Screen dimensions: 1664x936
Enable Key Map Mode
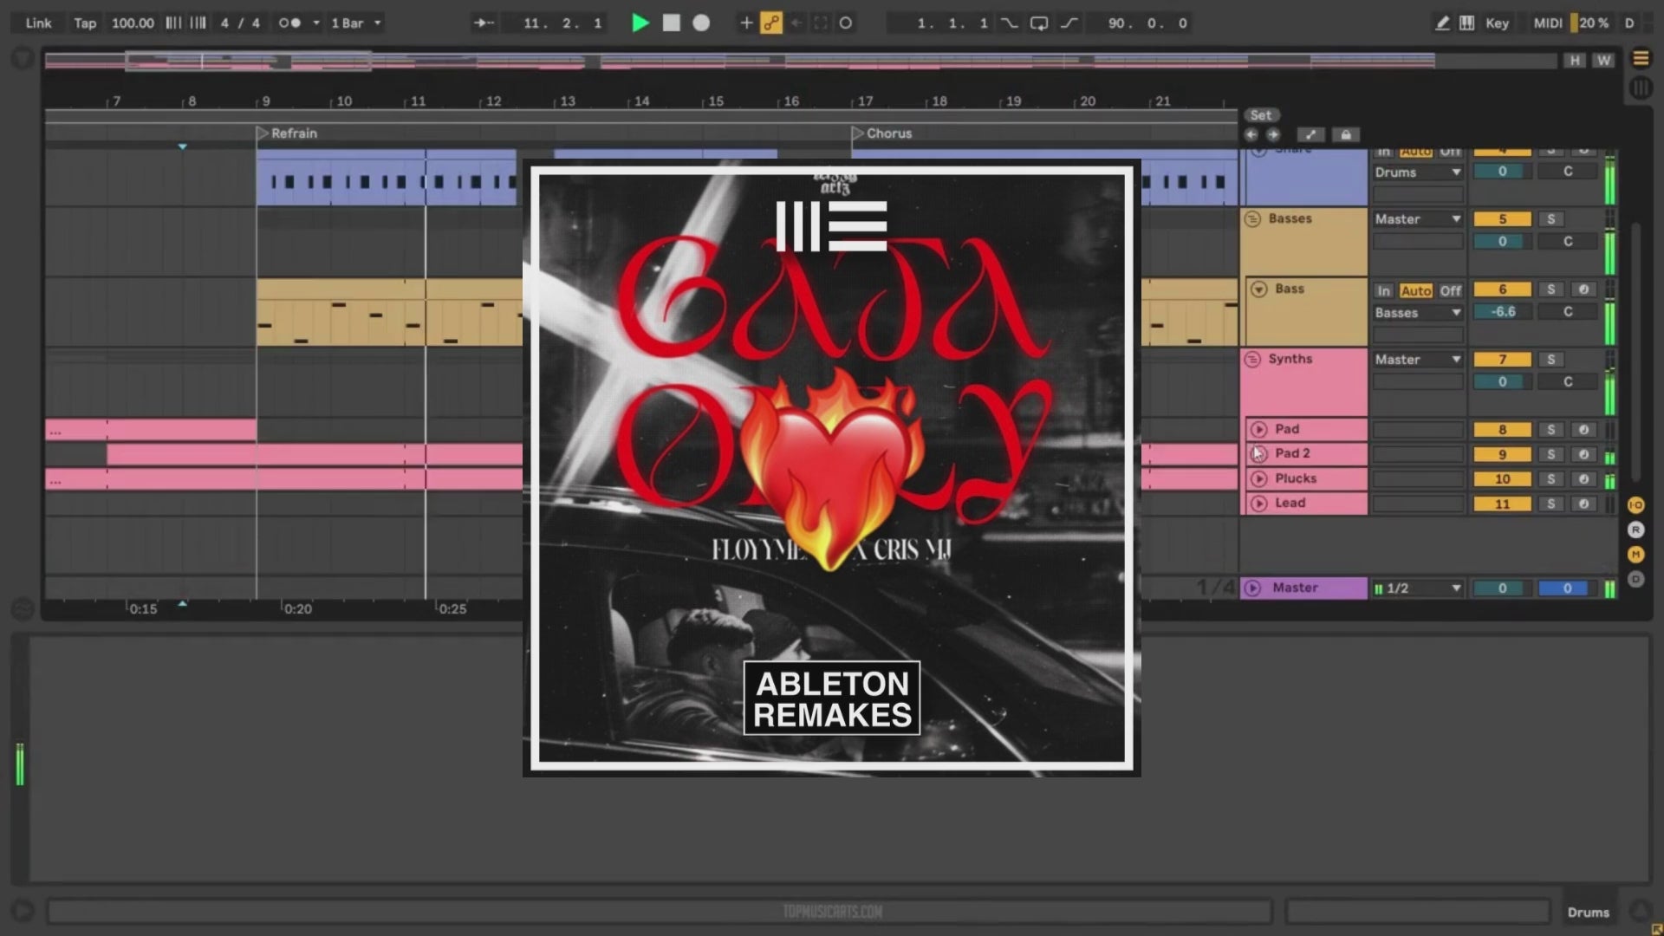click(x=1497, y=23)
